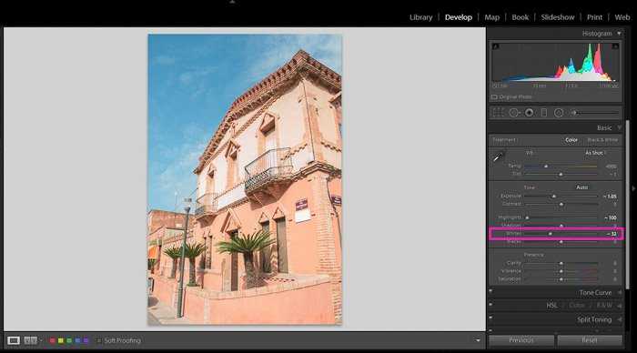Click the Previous button

pos(521,340)
